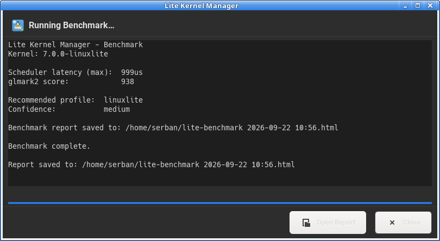Click the 'Report saved to:' path line
Viewport: 440px width, 241px height.
click(x=152, y=164)
